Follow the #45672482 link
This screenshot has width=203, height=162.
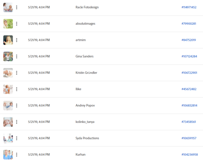(189, 89)
